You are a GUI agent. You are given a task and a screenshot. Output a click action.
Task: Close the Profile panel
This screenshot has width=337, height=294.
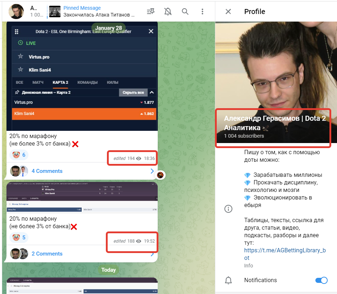click(x=228, y=12)
